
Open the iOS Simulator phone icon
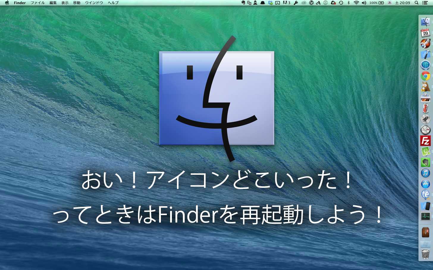click(425, 205)
